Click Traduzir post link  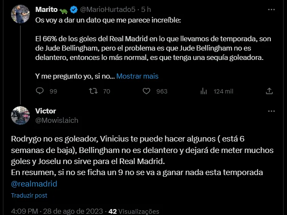pos(29,195)
